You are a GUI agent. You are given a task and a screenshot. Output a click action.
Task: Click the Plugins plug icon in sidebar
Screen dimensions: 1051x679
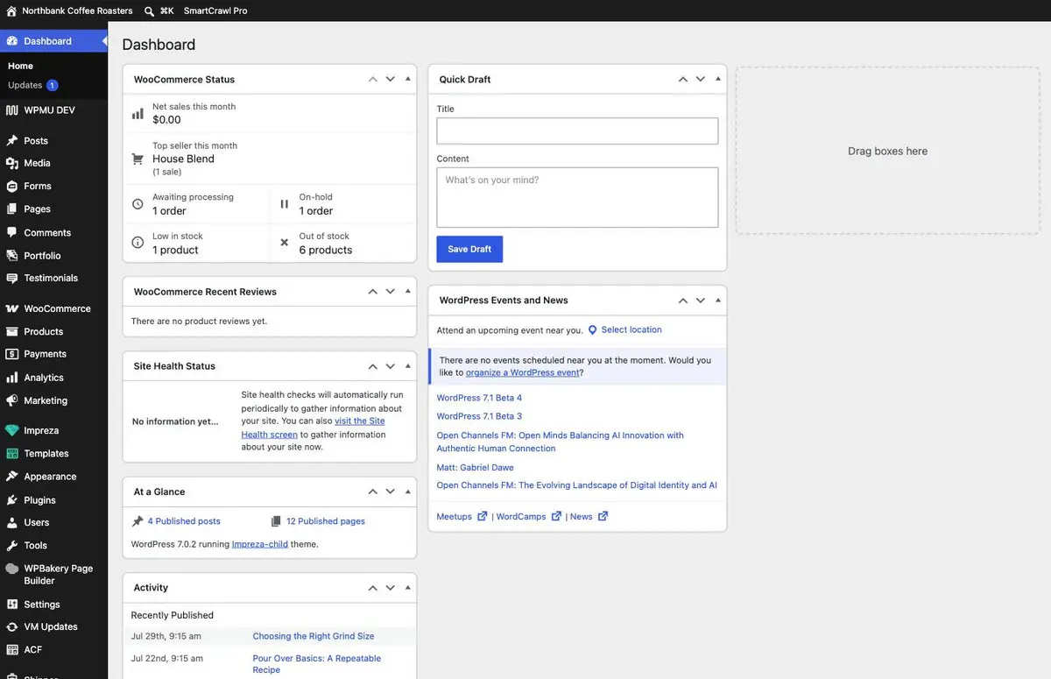pyautogui.click(x=11, y=500)
